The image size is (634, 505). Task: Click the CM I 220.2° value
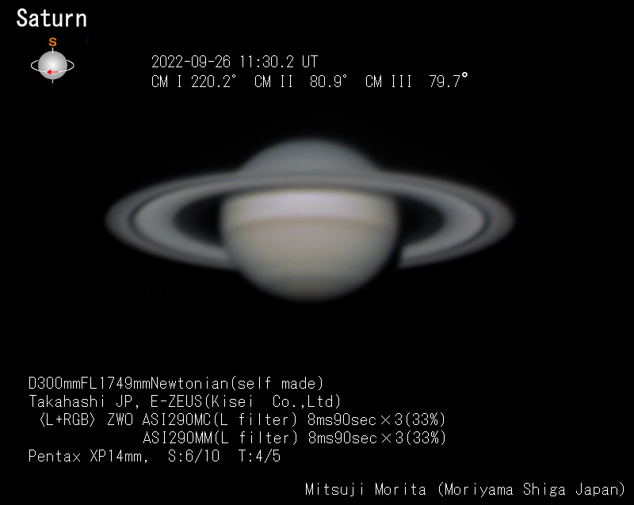click(193, 82)
